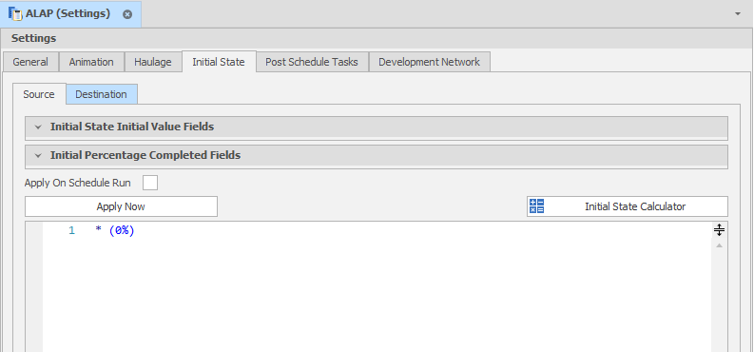Switch to the Destination sub-tab

pyautogui.click(x=101, y=94)
